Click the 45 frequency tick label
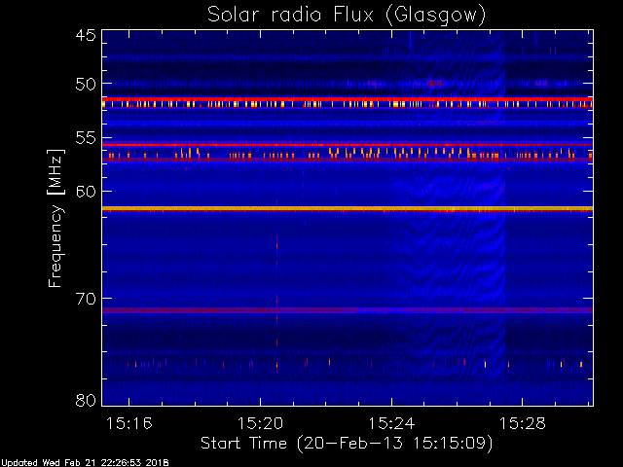This screenshot has height=467, width=623. click(86, 36)
